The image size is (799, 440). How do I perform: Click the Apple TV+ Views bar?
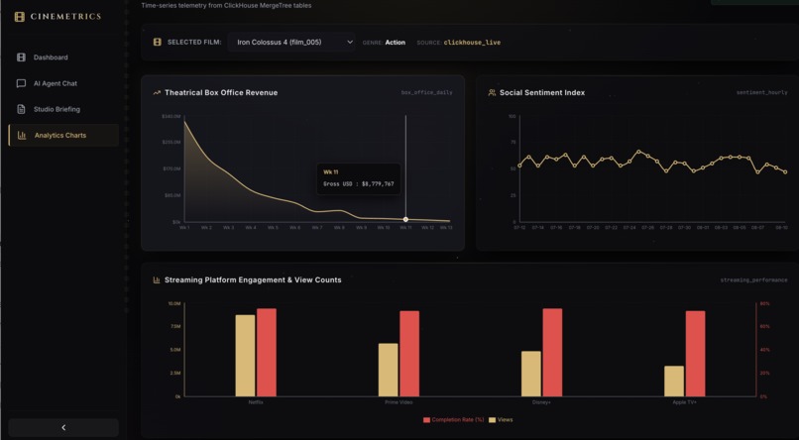coord(674,381)
